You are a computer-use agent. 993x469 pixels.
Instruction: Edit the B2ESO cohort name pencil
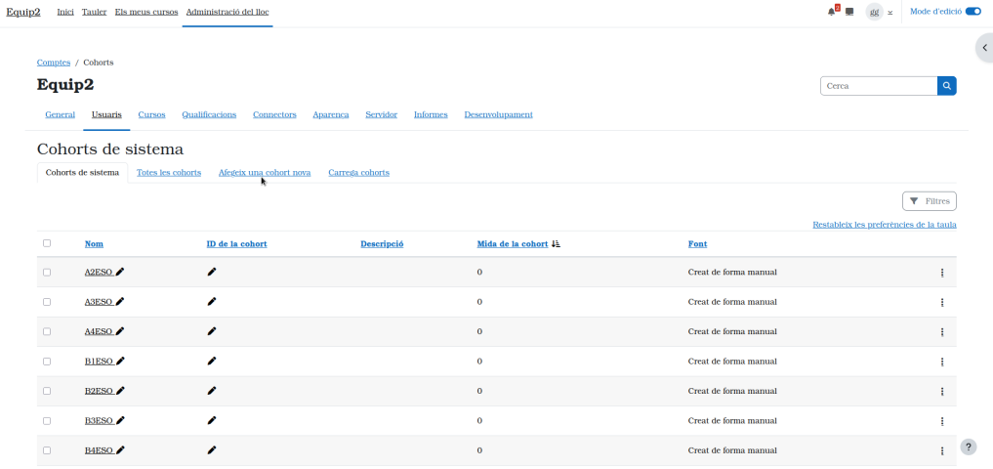[x=120, y=391]
